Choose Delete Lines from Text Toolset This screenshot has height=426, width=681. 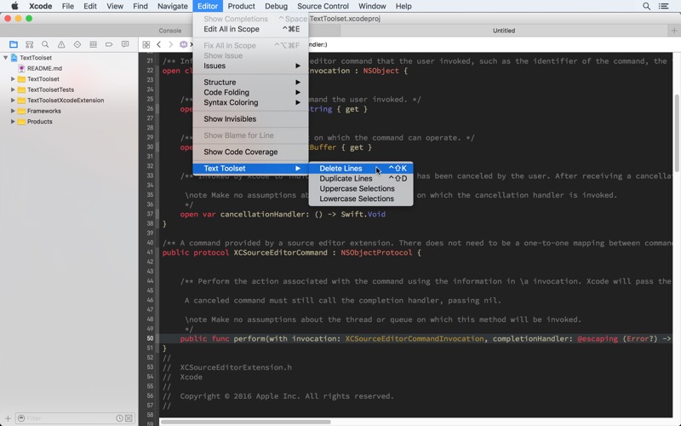pos(361,168)
